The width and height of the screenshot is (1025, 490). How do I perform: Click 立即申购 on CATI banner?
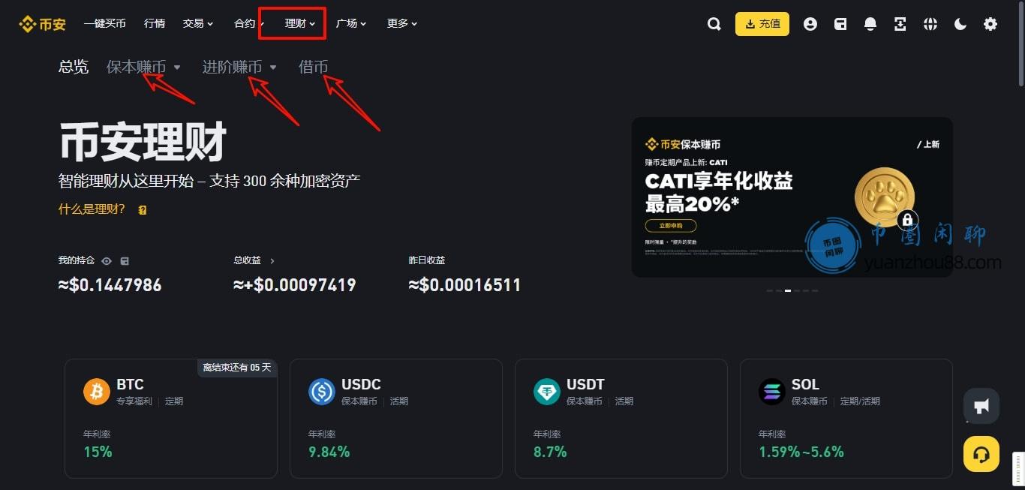point(671,226)
